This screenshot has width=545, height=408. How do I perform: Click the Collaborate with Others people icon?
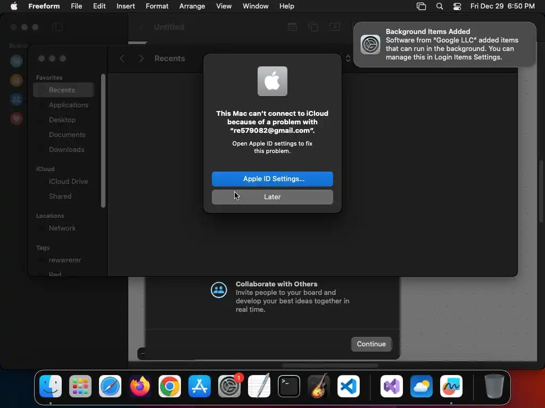[219, 290]
